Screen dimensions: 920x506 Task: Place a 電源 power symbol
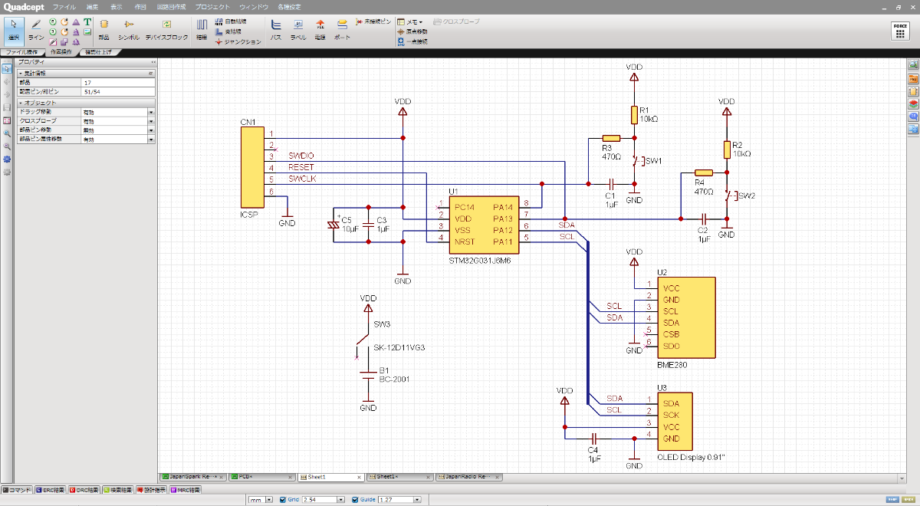tap(320, 29)
